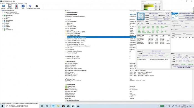Open the Summary toolbar icon

(3, 7)
